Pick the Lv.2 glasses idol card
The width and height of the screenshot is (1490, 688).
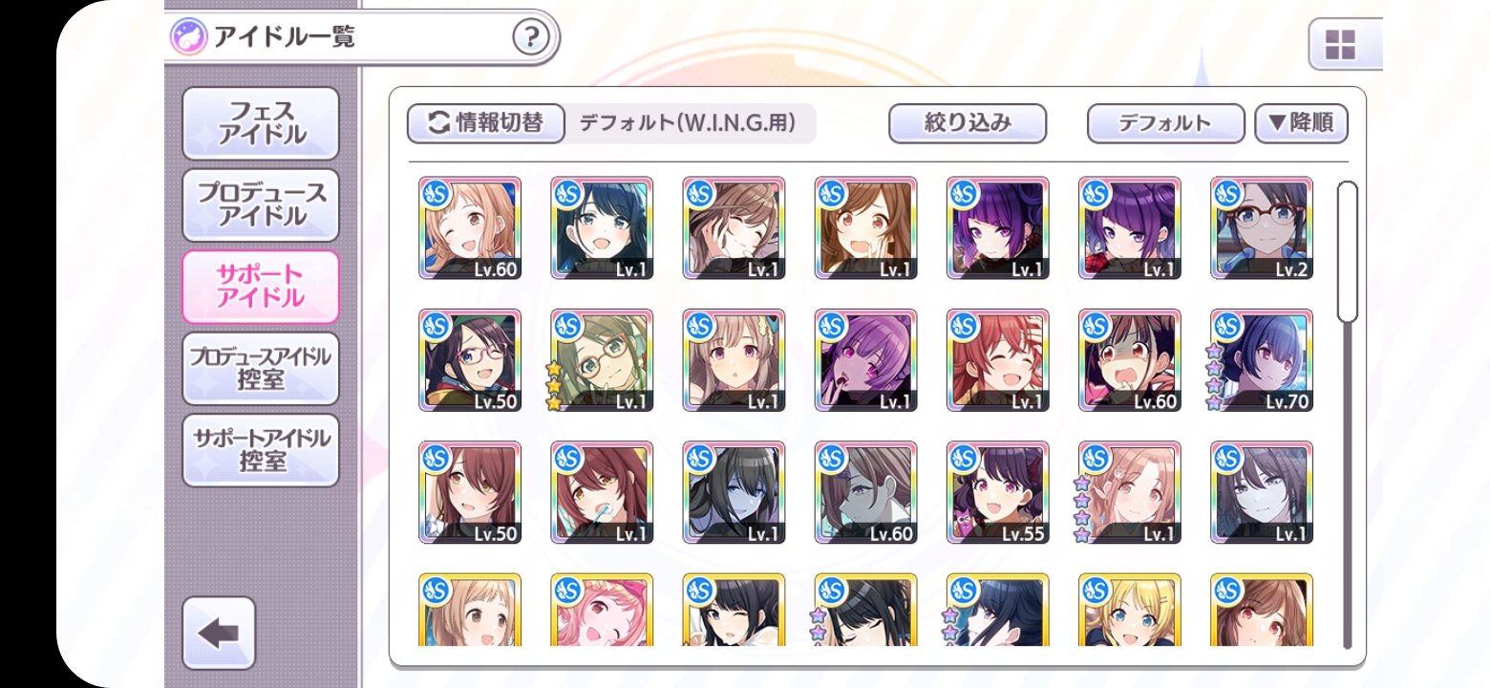pyautogui.click(x=1262, y=228)
